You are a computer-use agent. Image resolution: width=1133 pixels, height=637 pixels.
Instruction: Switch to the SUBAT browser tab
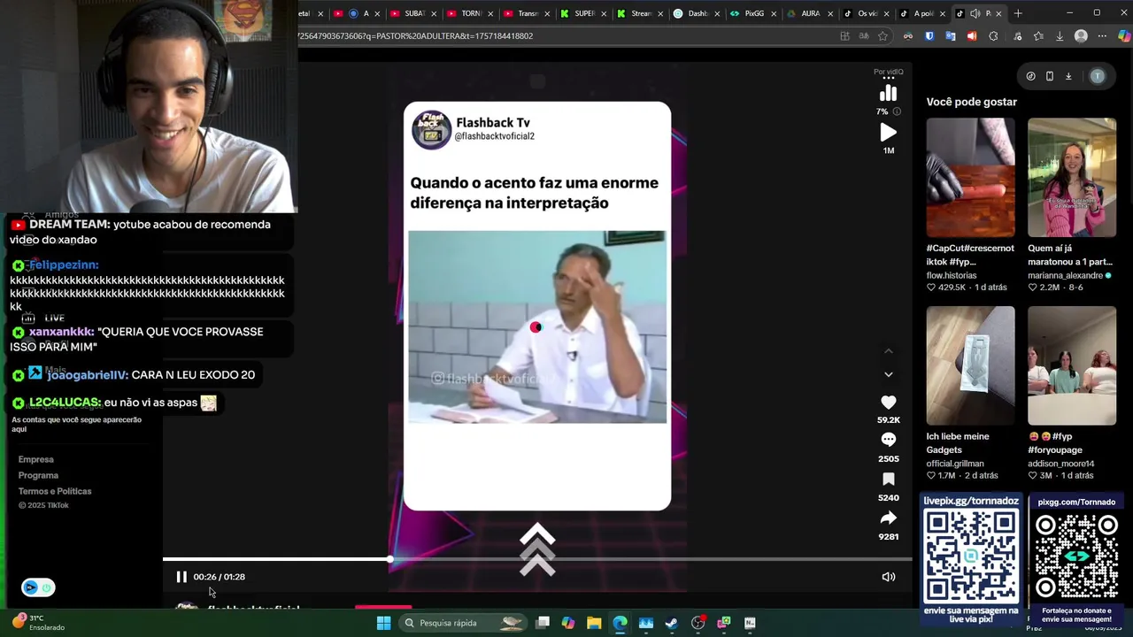coord(414,13)
